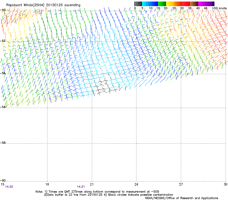This screenshot has width=228, height=200.
Task: Click the gray 0-5 knots color segment
Action: coord(138,4)
